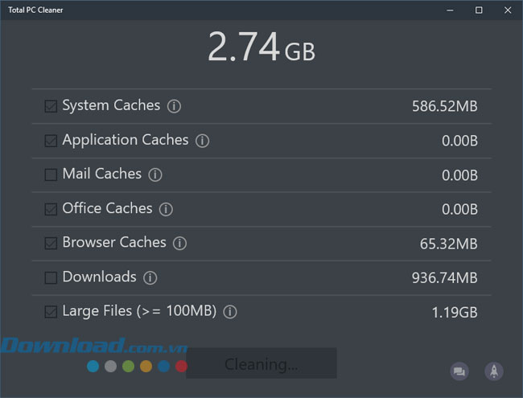Select the gray color dot

[x=110, y=367]
